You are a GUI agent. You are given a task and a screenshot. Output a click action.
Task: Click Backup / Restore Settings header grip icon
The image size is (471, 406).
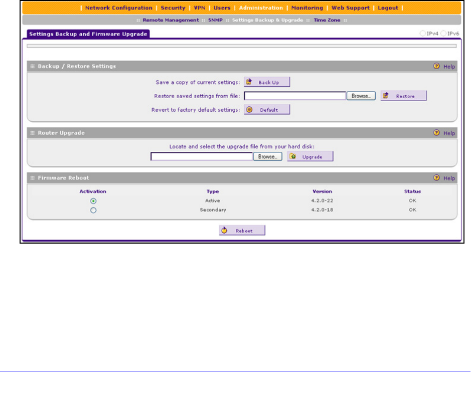[33, 66]
